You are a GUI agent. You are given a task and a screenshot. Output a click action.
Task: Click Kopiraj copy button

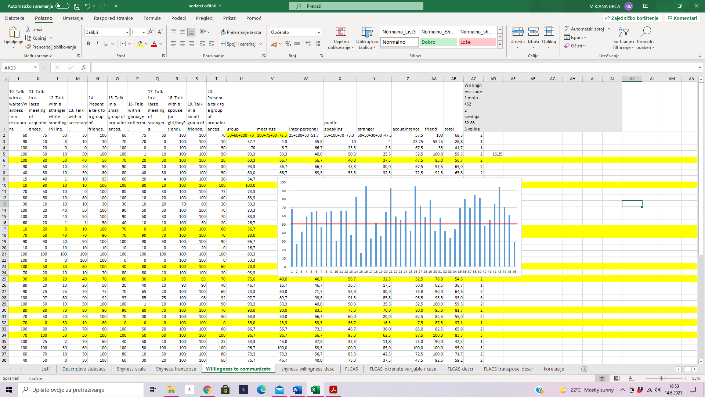coord(36,38)
